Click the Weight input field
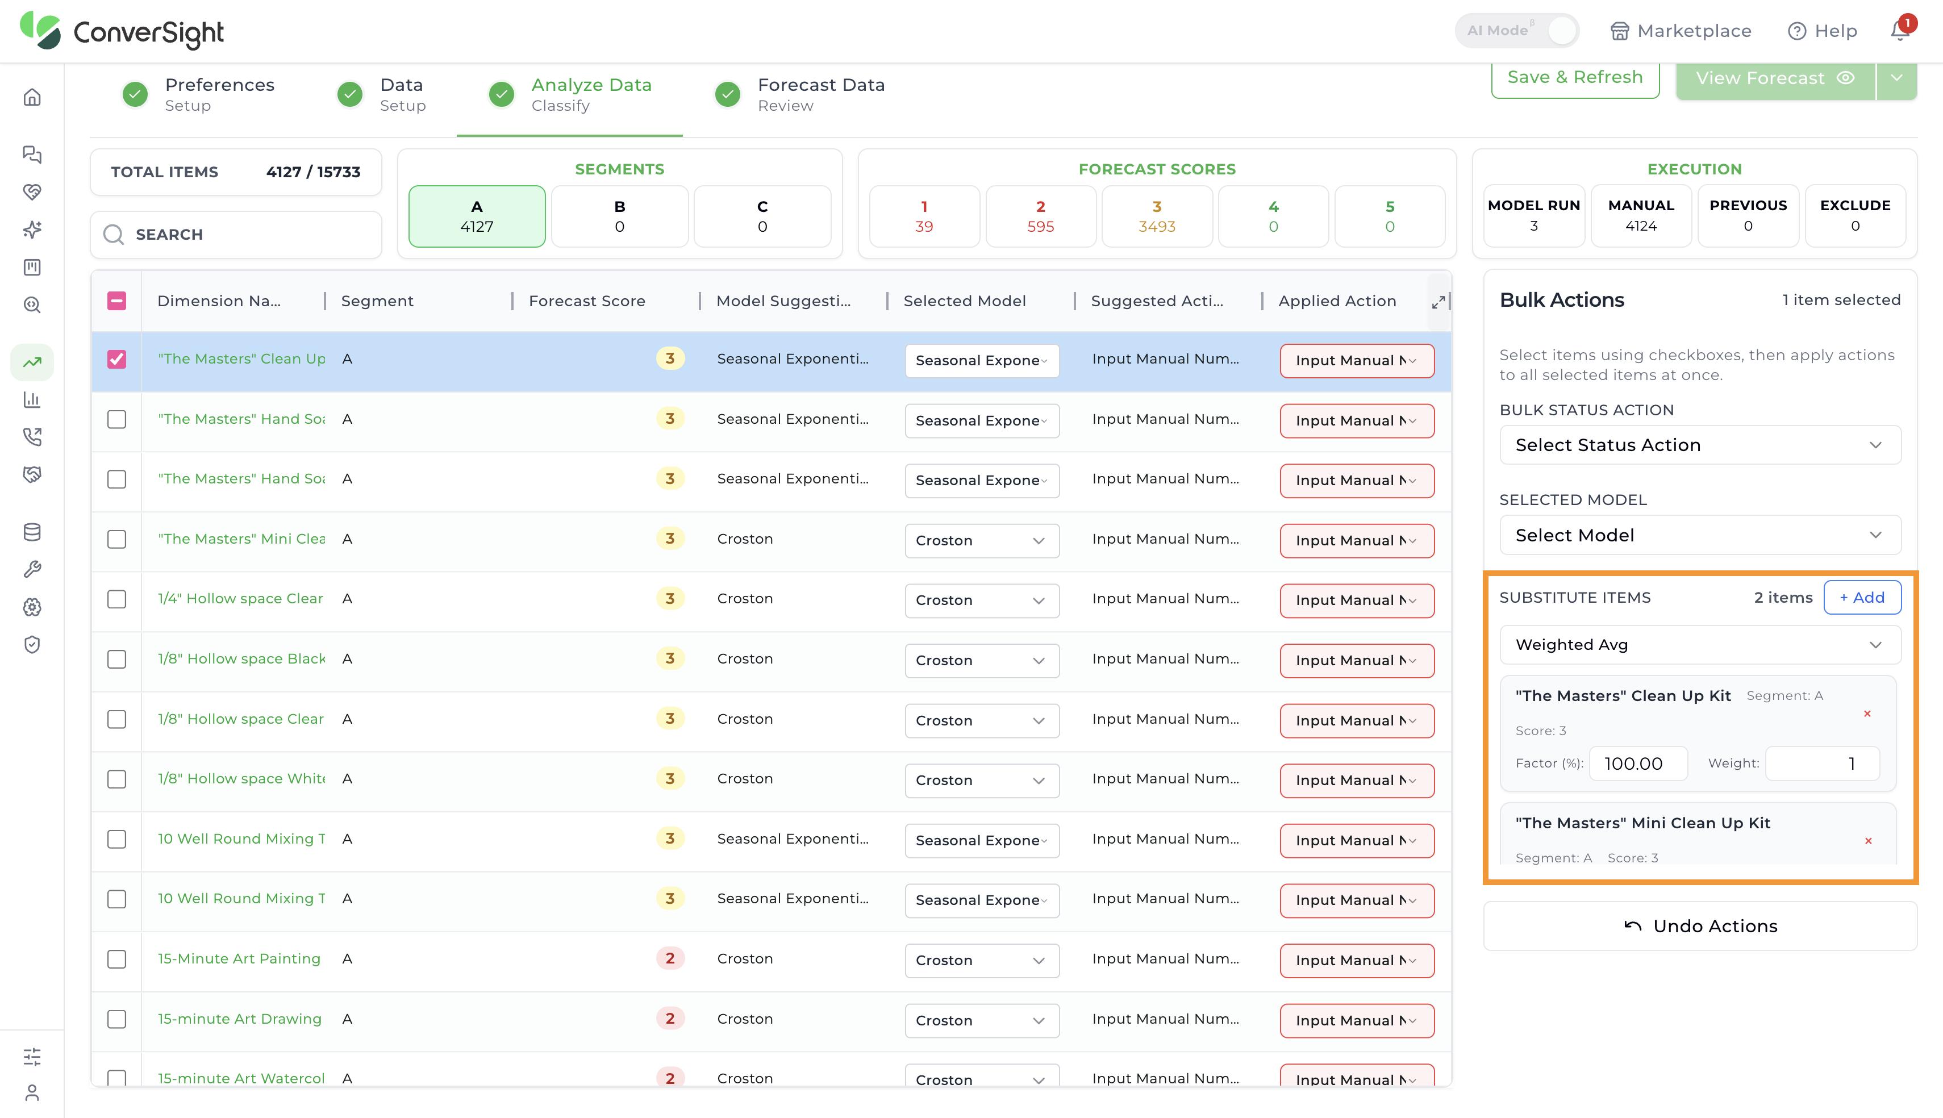Viewport: 1943px width, 1118px height. click(1822, 764)
